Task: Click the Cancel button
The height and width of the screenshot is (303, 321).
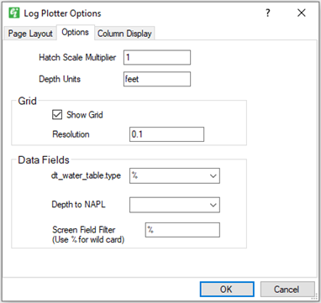Action: click(x=287, y=289)
